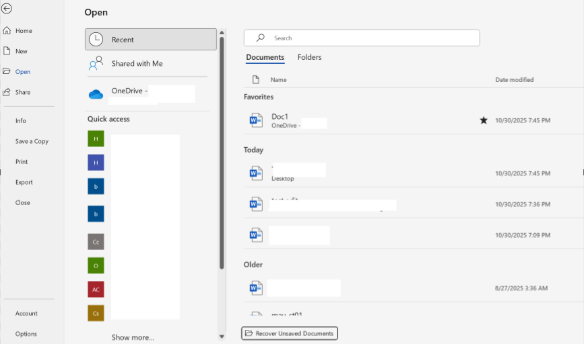Image resolution: width=584 pixels, height=344 pixels.
Task: Open the Cc quick access site
Action: pyautogui.click(x=96, y=242)
